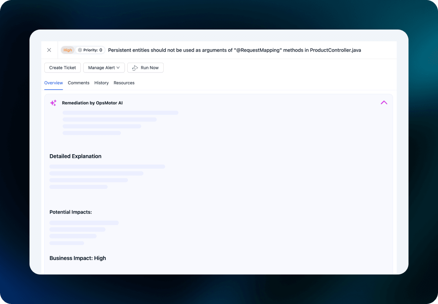This screenshot has width=438, height=304.
Task: Click the Detailed Explanation heading
Action: click(x=76, y=156)
